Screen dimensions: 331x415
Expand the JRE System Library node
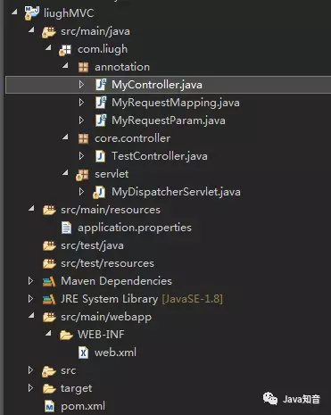[30, 298]
